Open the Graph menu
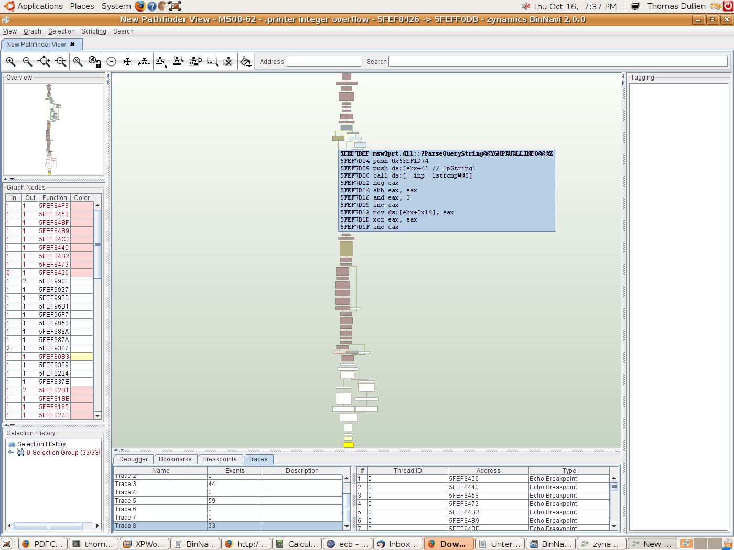 [33, 31]
